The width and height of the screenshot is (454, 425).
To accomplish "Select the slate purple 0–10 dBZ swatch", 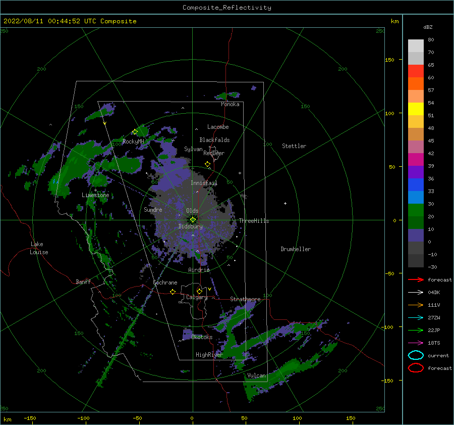I will pos(416,235).
